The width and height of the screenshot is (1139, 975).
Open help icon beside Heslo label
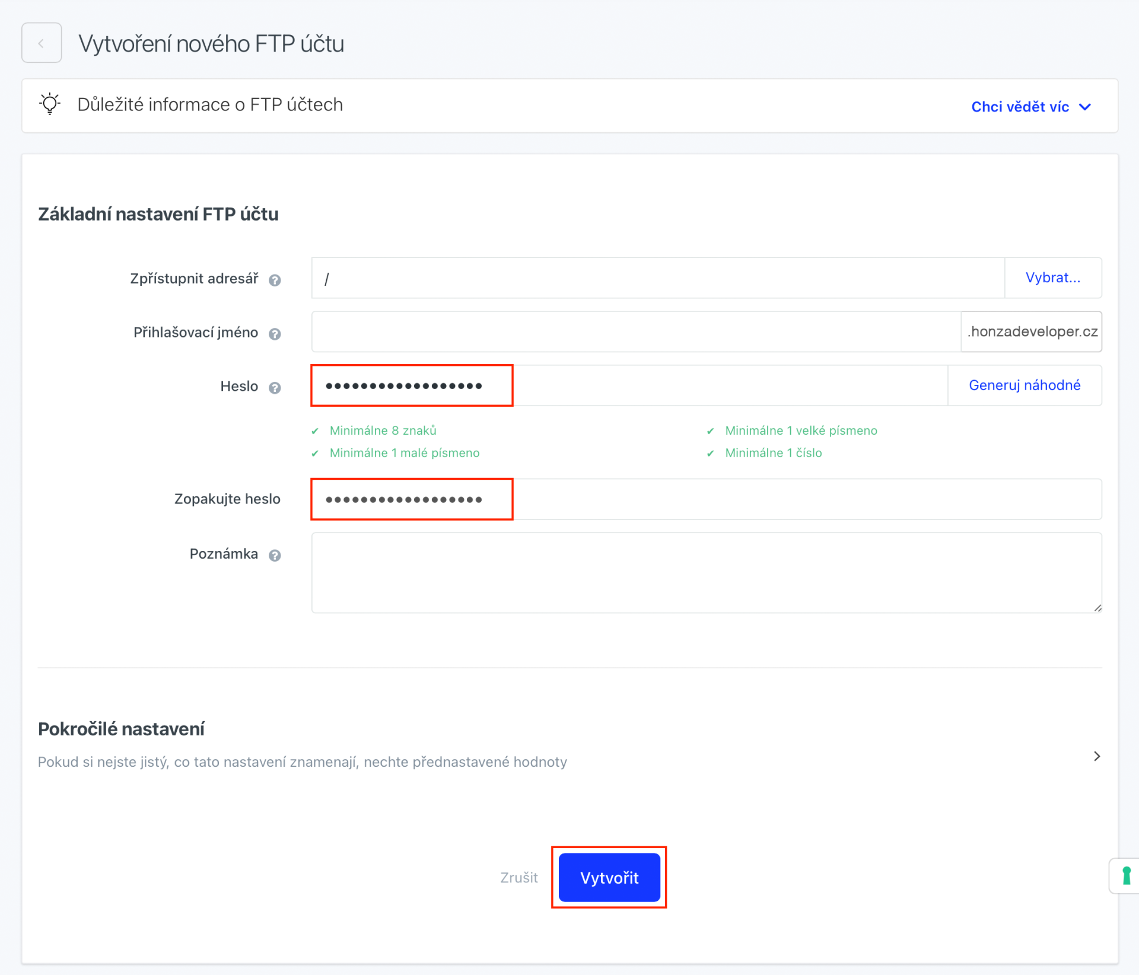274,388
